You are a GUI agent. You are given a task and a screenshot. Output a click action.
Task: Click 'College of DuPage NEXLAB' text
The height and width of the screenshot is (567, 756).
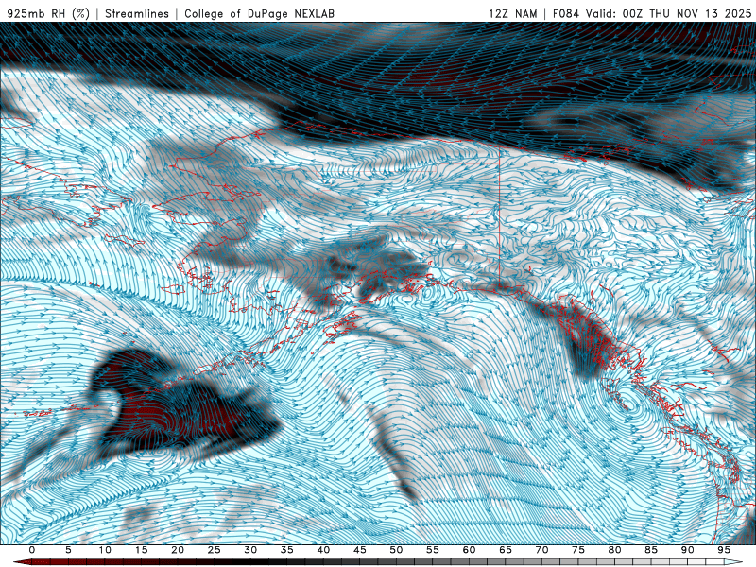pos(259,13)
